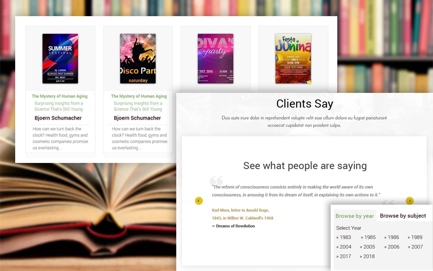Image resolution: width=433 pixels, height=271 pixels.
Task: Open the Summer Festival poster thumbnail
Action: (x=60, y=59)
